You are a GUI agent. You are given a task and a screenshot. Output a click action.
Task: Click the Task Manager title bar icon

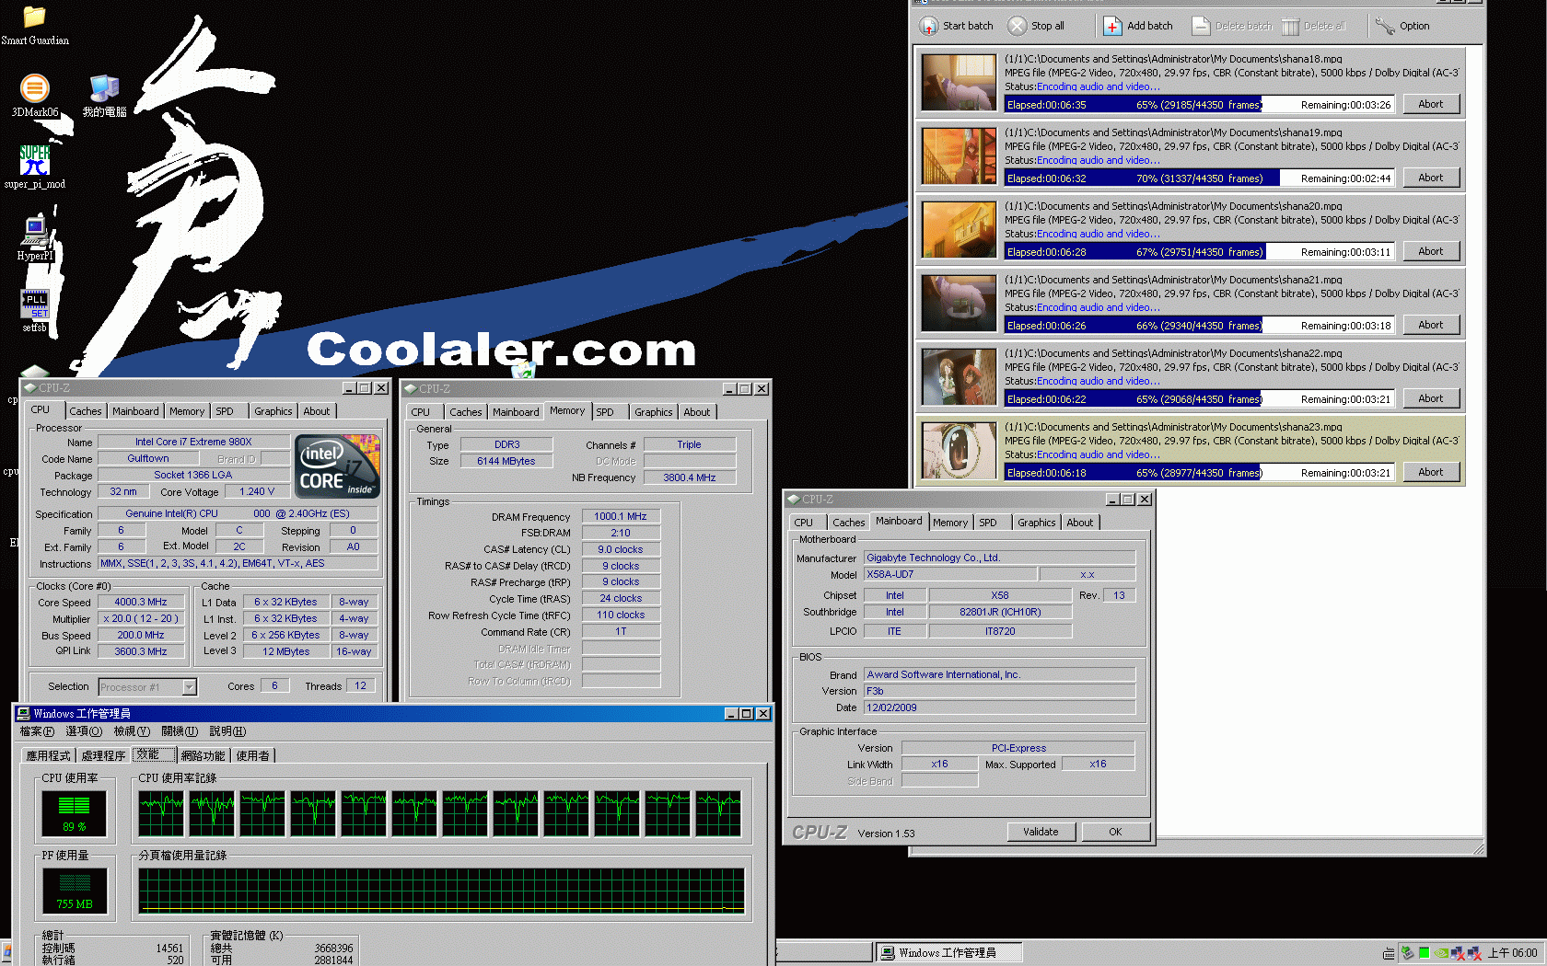tap(24, 713)
